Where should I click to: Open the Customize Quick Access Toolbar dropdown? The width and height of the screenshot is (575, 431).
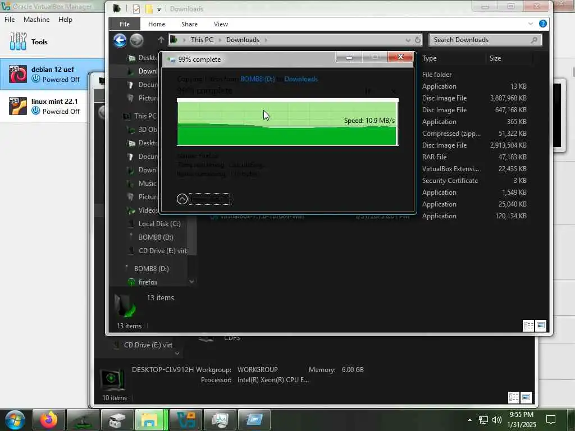coord(159,9)
